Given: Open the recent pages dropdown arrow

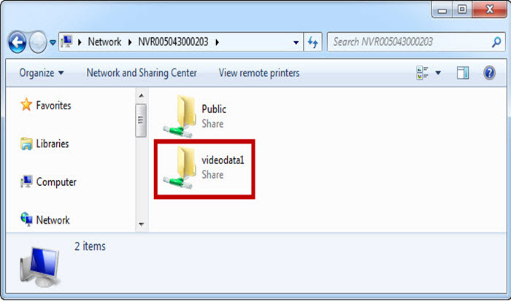Looking at the screenshot, I should click(53, 42).
